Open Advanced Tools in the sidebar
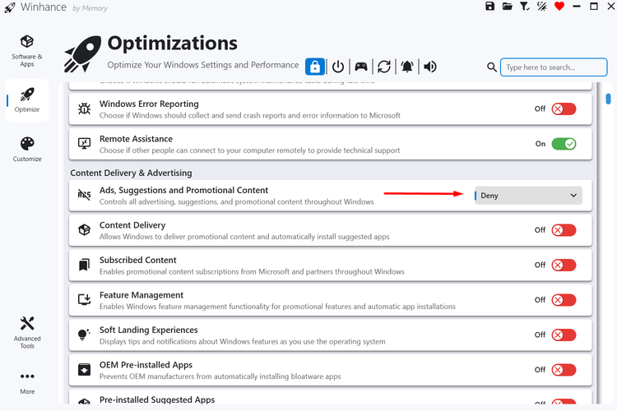The height and width of the screenshot is (411, 617). pyautogui.click(x=27, y=331)
